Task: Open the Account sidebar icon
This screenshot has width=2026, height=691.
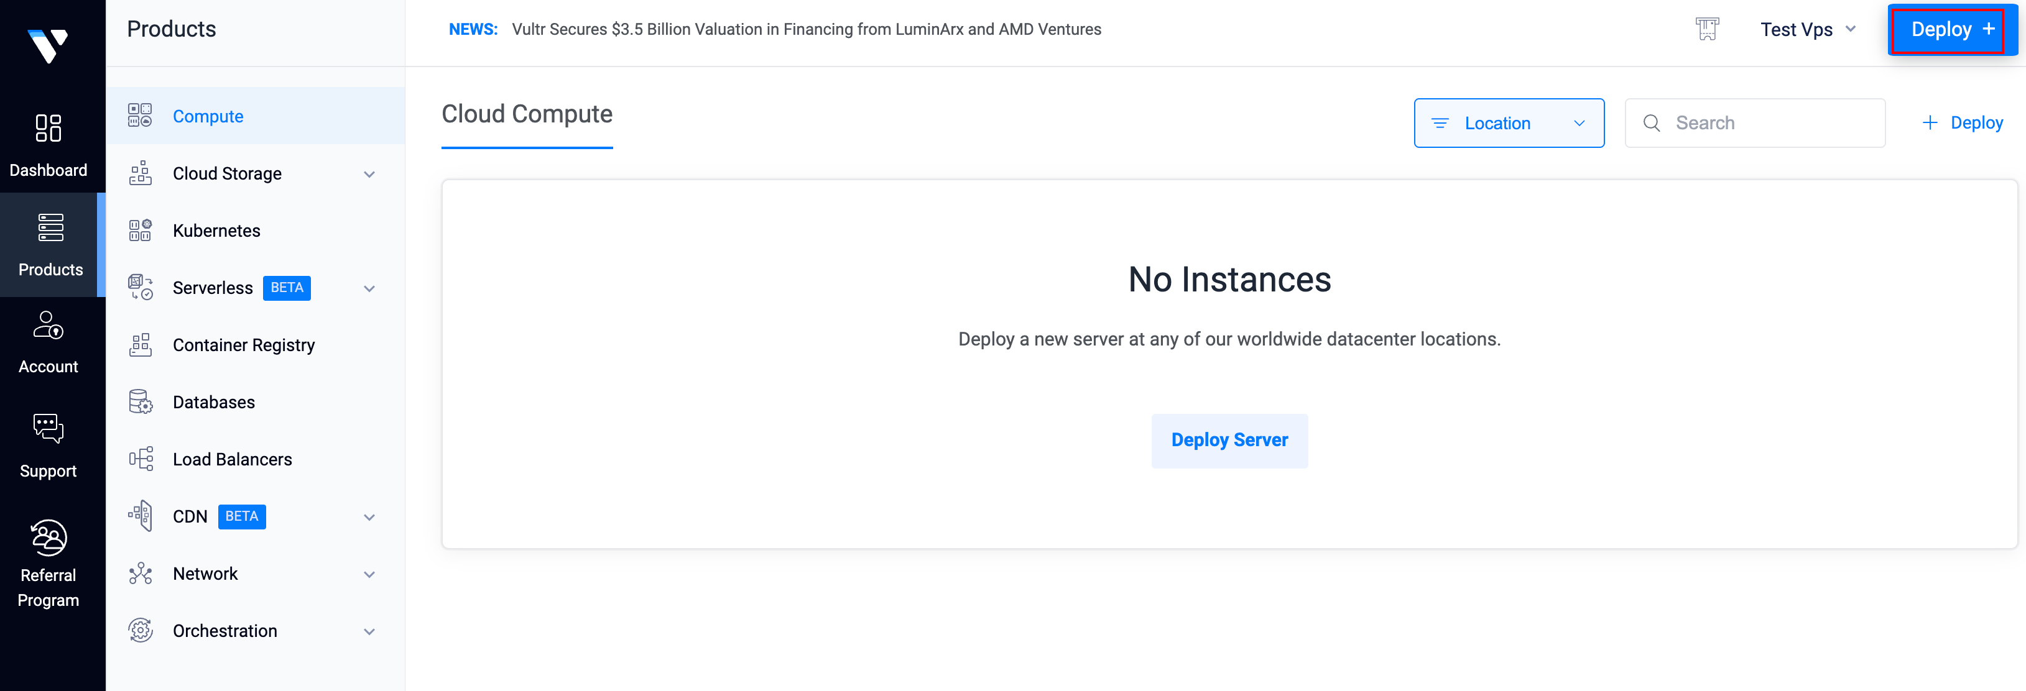Action: tap(48, 326)
